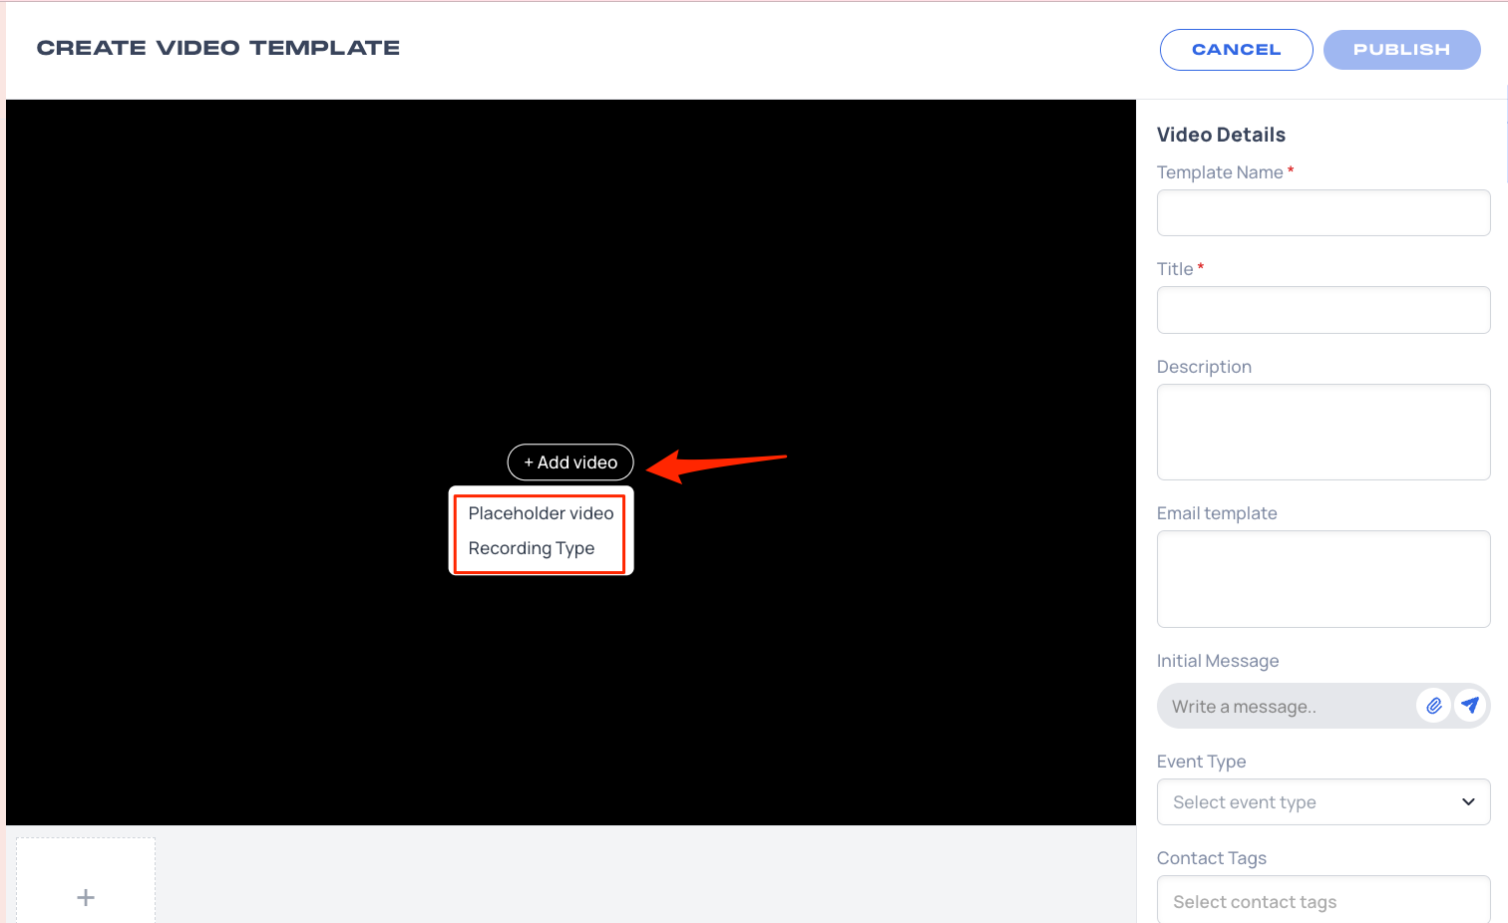Click the Create Video Template heading
This screenshot has width=1508, height=923.
pos(218,48)
